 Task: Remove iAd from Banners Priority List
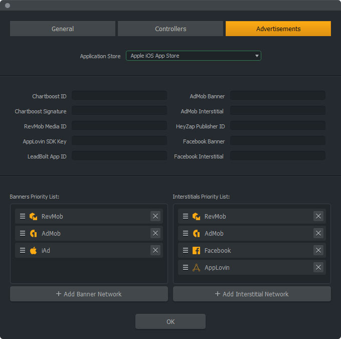(155, 250)
